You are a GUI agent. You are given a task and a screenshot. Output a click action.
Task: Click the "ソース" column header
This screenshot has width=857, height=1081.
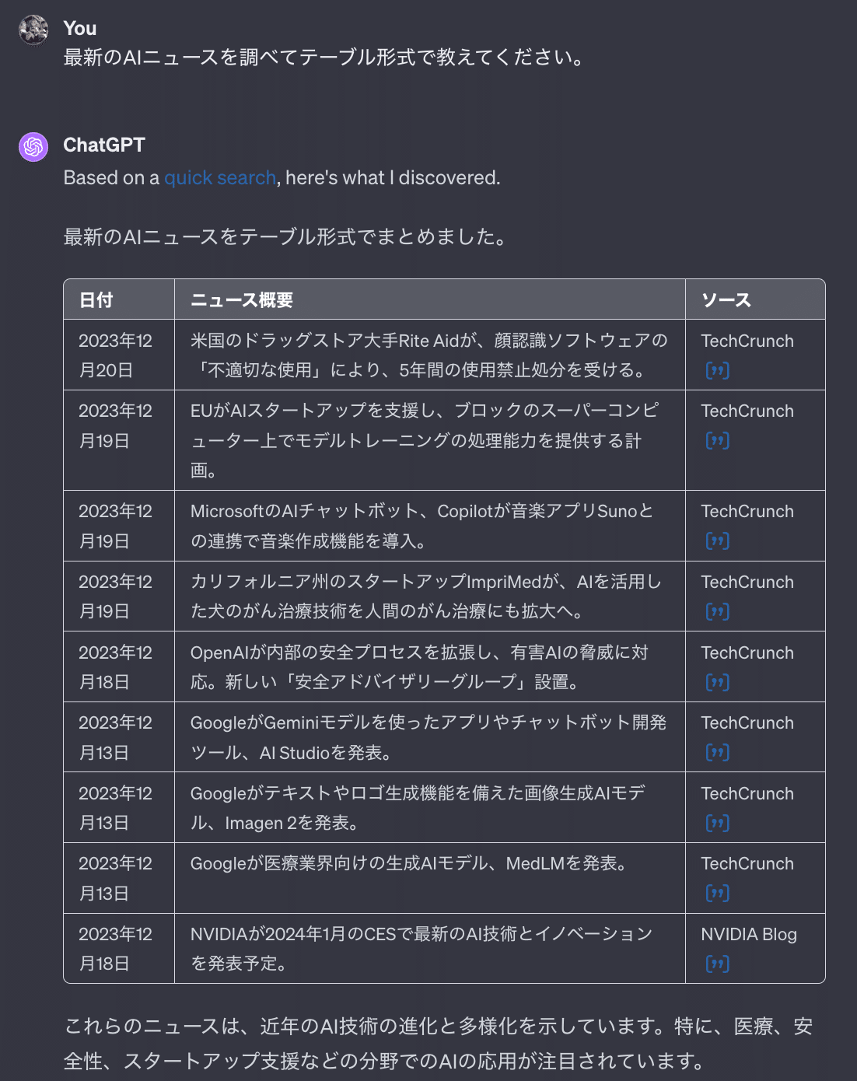[726, 300]
